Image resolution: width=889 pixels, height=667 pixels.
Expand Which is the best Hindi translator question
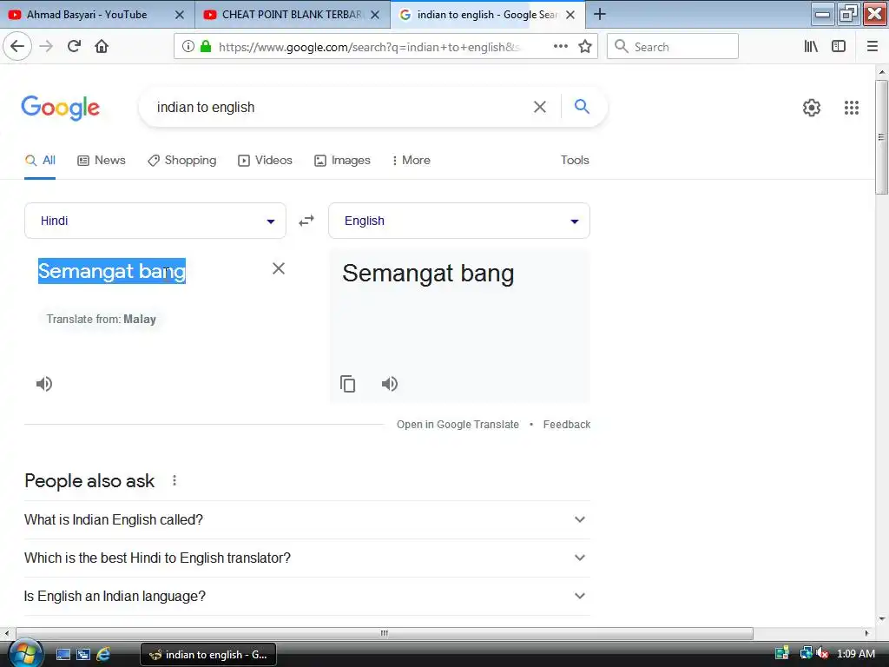tap(307, 558)
